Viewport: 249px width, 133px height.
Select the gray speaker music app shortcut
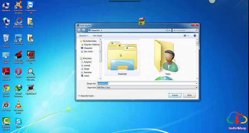(x=6, y=106)
